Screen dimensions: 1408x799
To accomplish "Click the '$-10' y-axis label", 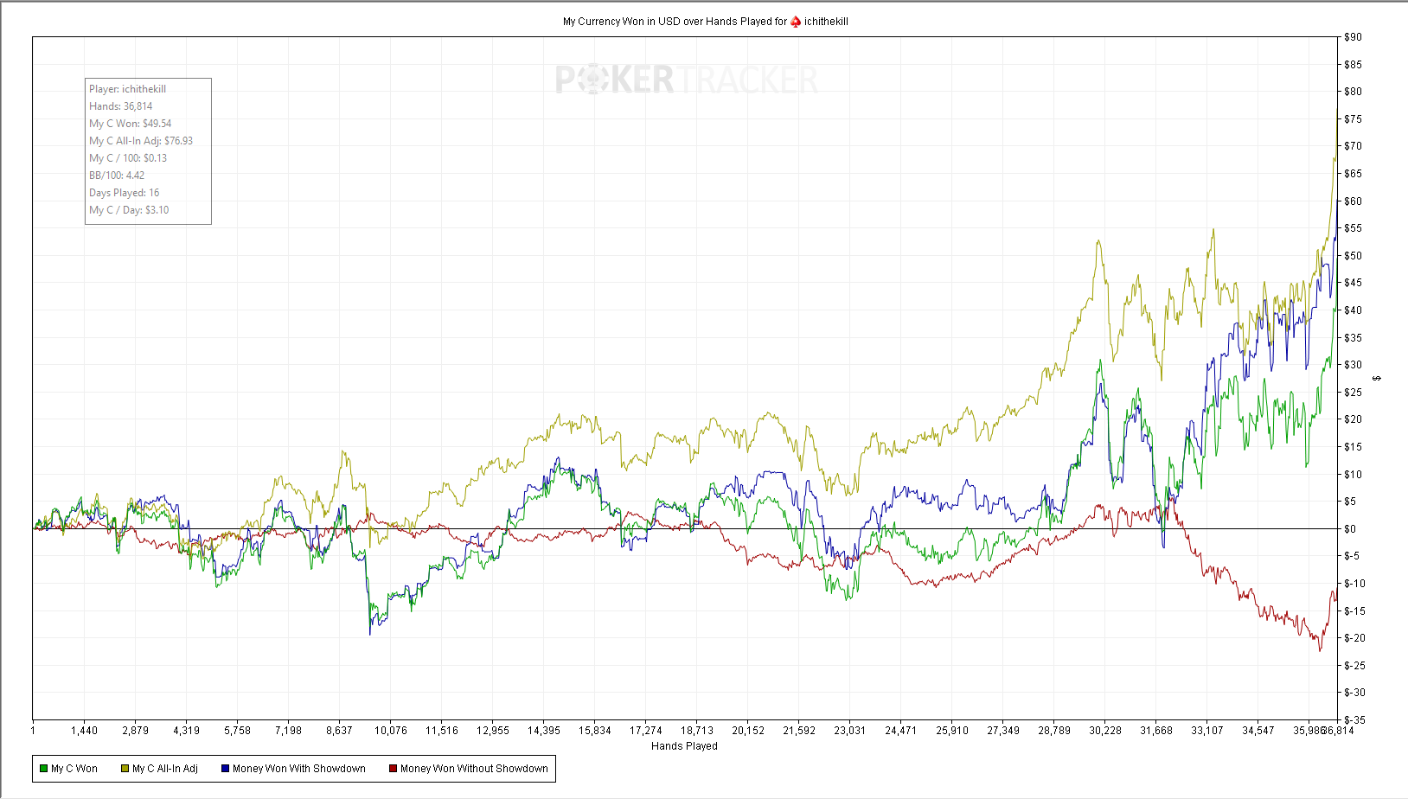I will tap(1354, 584).
